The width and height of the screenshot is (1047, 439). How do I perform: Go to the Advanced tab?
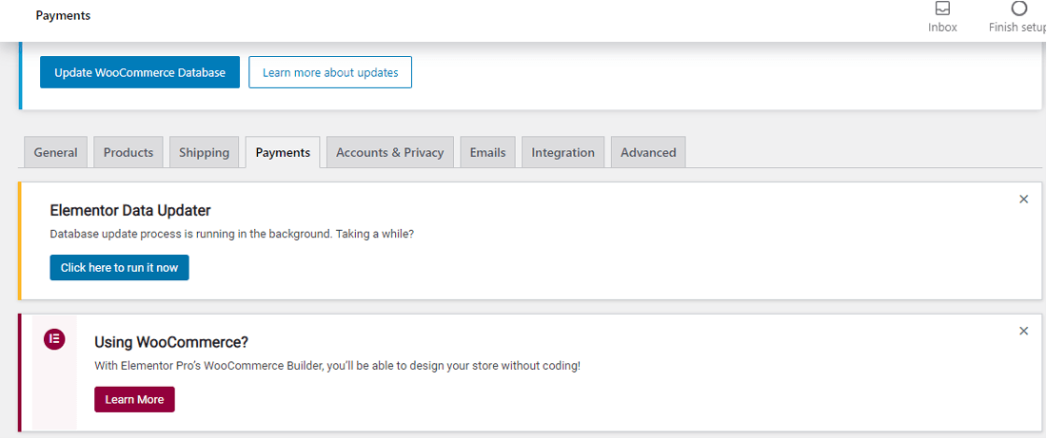(x=648, y=153)
